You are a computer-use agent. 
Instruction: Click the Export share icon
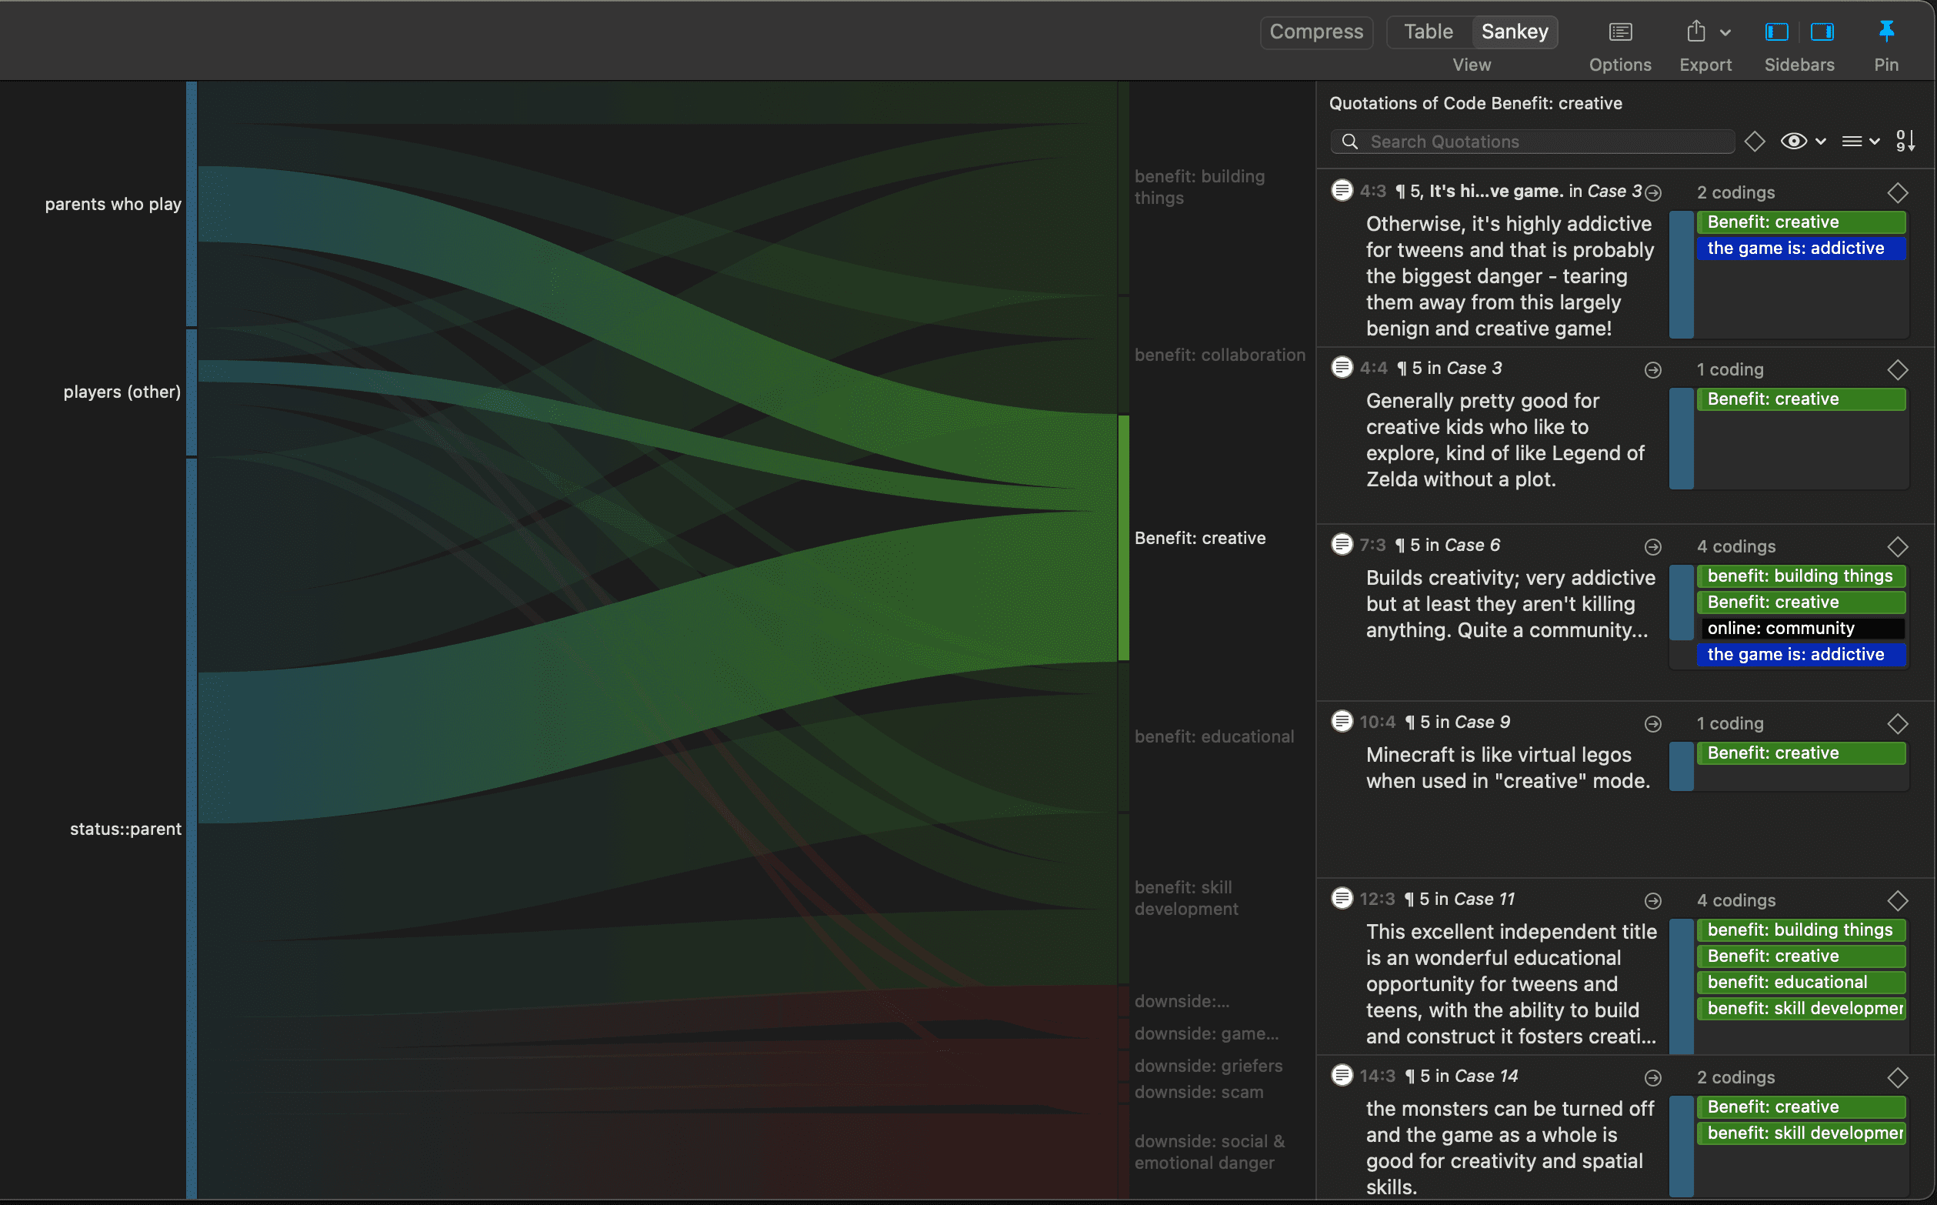point(1695,31)
